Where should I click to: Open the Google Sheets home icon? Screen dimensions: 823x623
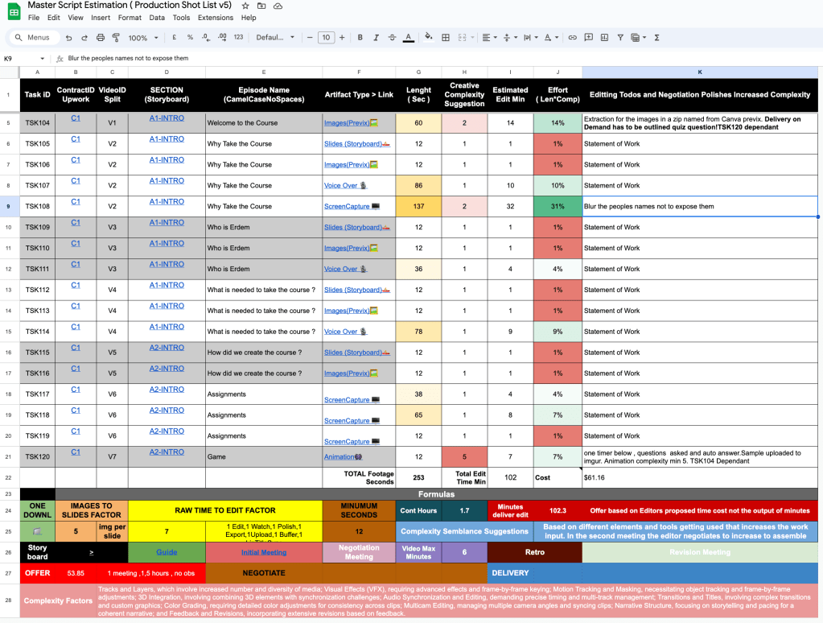click(14, 11)
